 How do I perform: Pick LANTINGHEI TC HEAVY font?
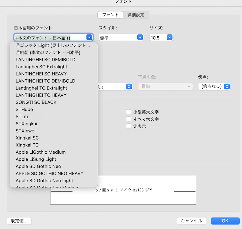coord(54,95)
